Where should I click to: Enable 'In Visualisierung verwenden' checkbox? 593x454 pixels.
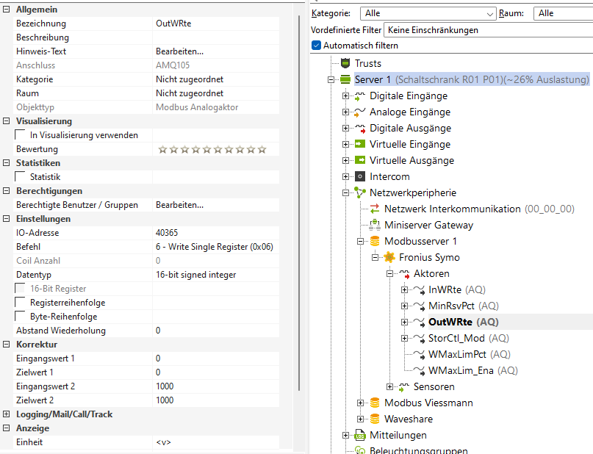pyautogui.click(x=20, y=135)
